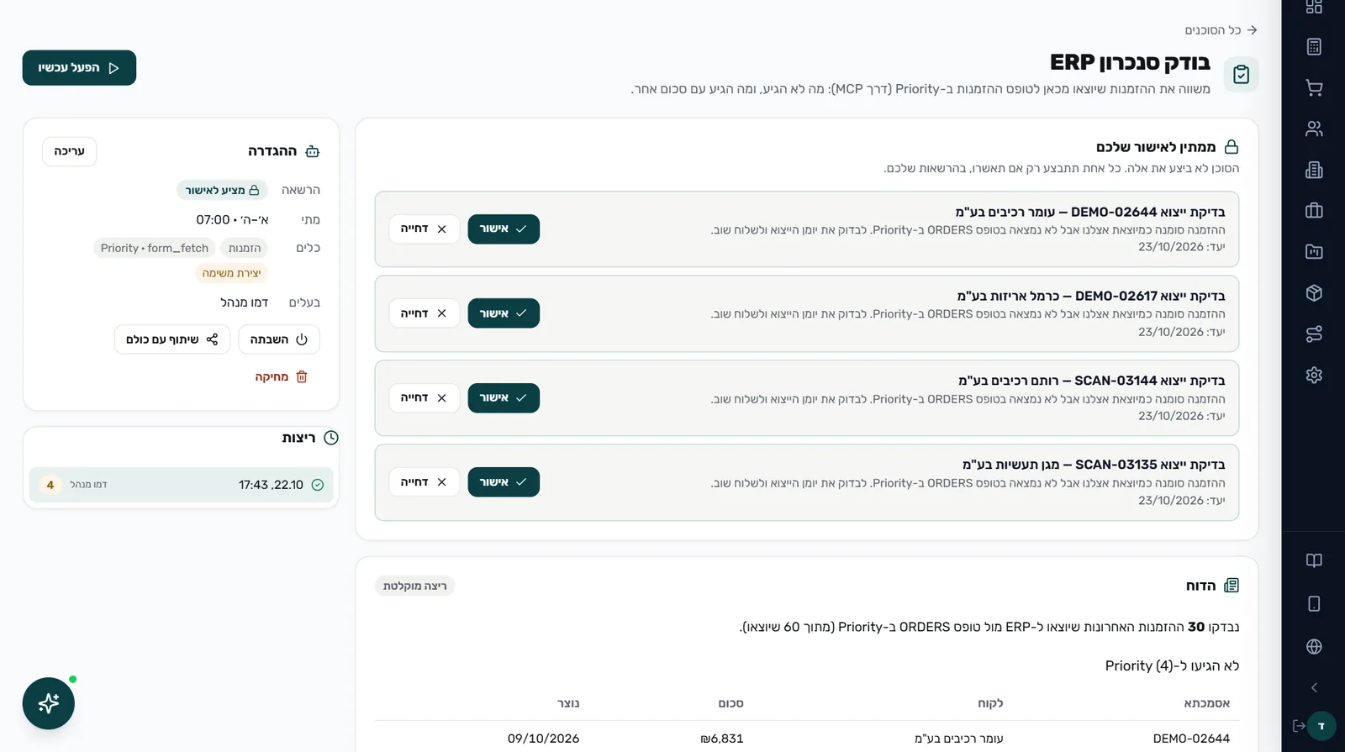
Task: Click the globe language icon in sidebar
Action: click(x=1314, y=646)
